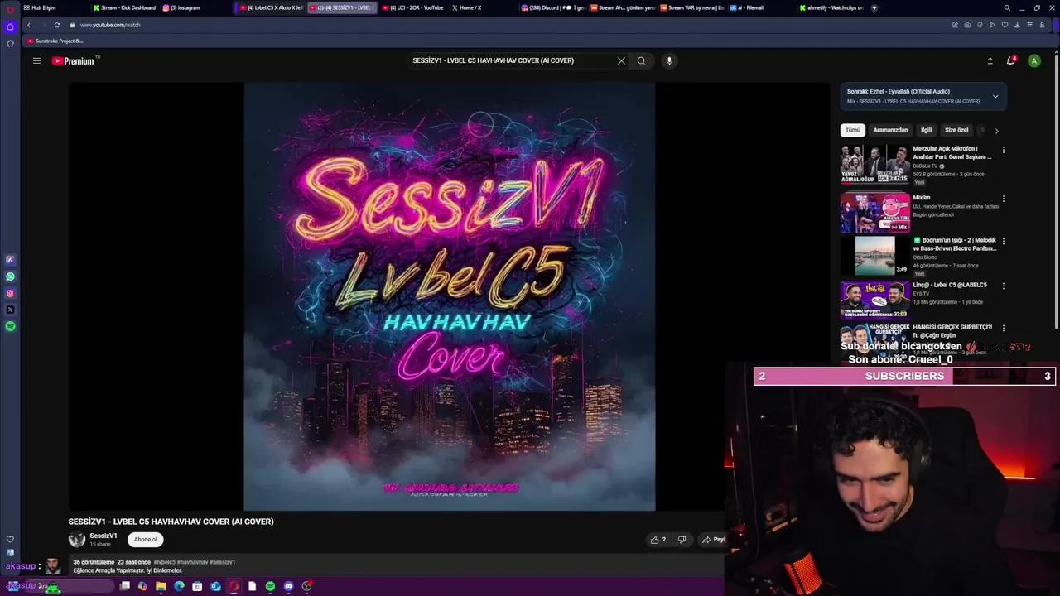1060x596 pixels.
Task: Open options for HANGİSİ GERÇEK GURBETÇİ video
Action: tap(1003, 329)
